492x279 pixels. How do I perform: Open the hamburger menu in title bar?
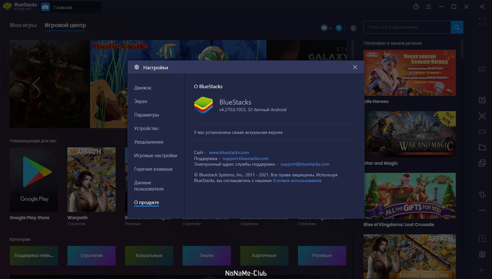(428, 7)
